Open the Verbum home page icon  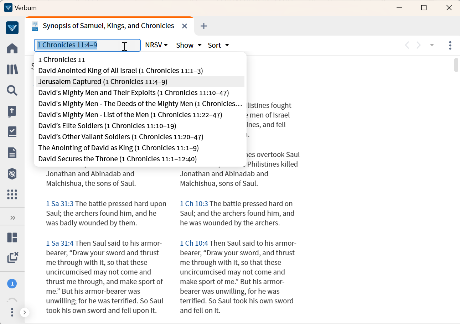pyautogui.click(x=12, y=48)
